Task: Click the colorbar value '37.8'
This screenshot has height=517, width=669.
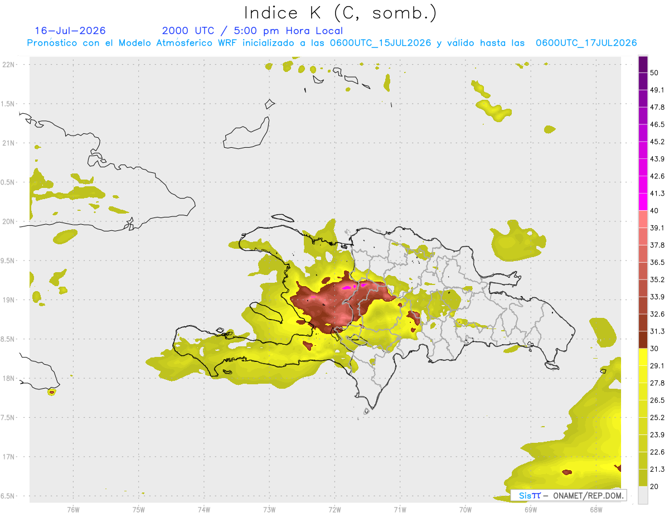Action: 658,245
